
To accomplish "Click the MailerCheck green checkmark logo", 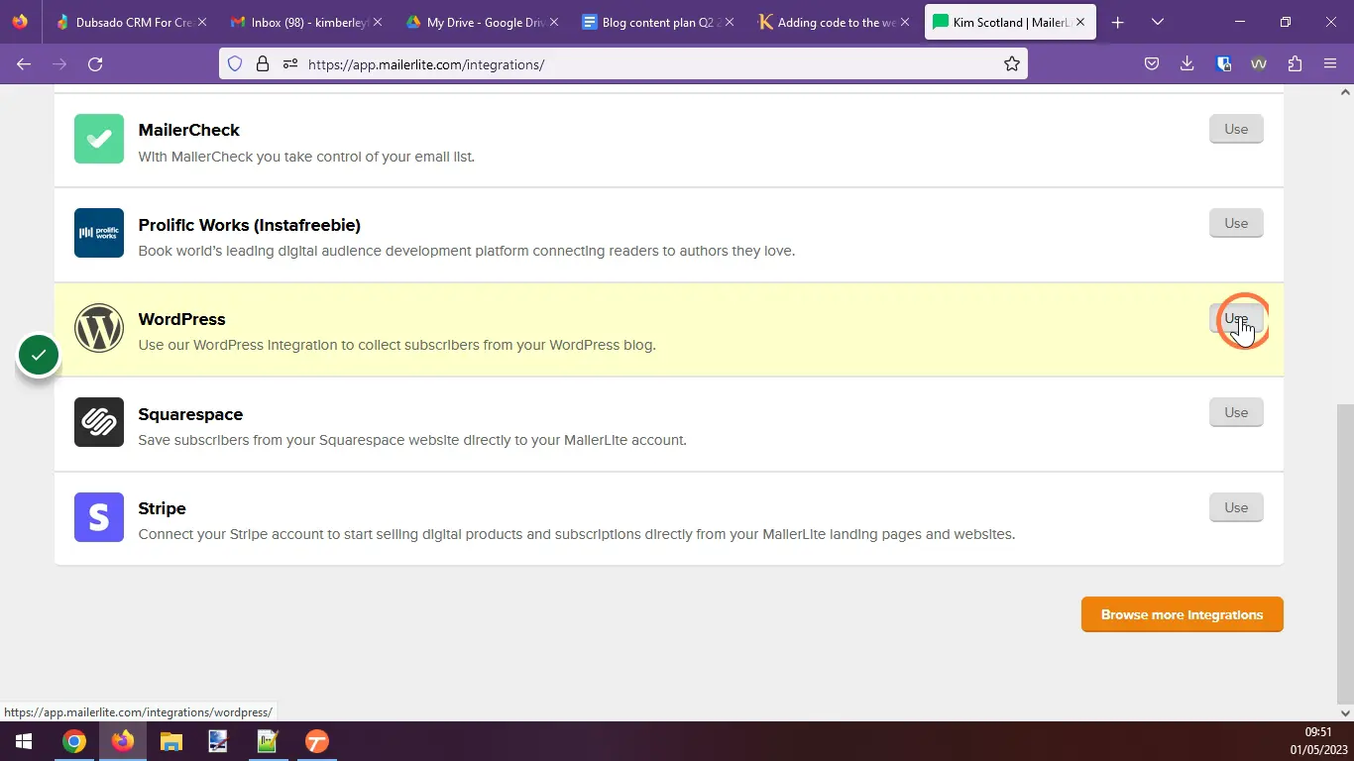I will pyautogui.click(x=99, y=139).
